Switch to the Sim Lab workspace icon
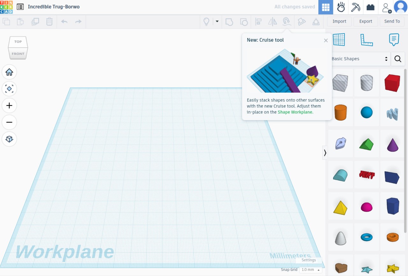This screenshot has height=276, width=408. tap(341, 7)
